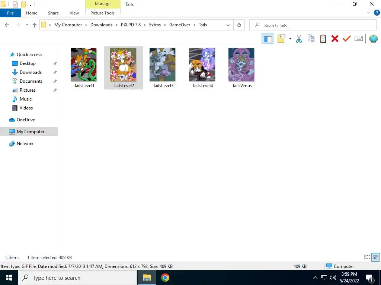
Task: Select OneDrive in the navigation pane
Action: 26,120
